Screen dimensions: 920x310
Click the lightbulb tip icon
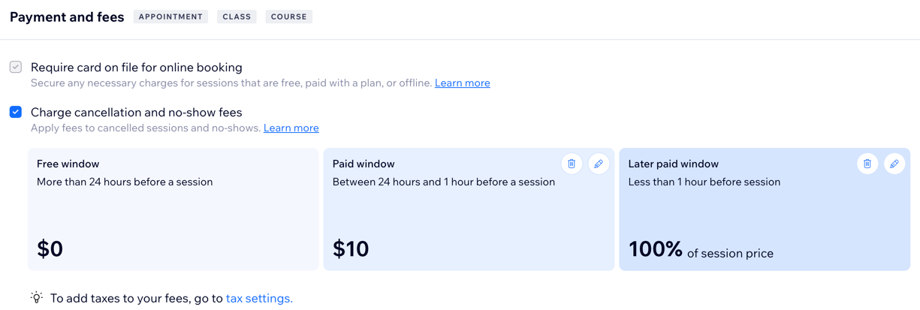tap(37, 298)
